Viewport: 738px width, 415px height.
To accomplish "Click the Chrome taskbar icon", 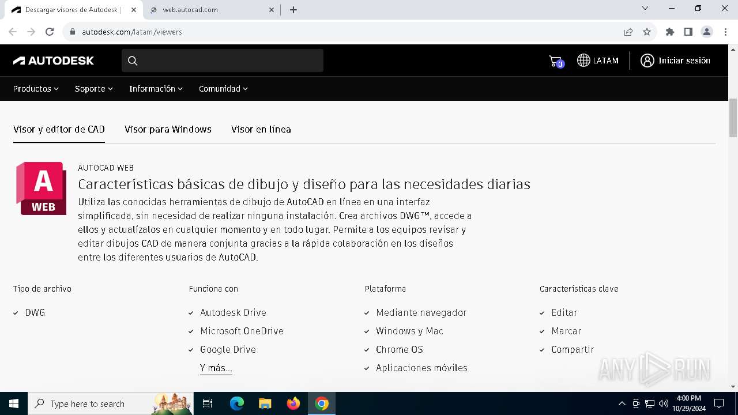I will (x=322, y=403).
